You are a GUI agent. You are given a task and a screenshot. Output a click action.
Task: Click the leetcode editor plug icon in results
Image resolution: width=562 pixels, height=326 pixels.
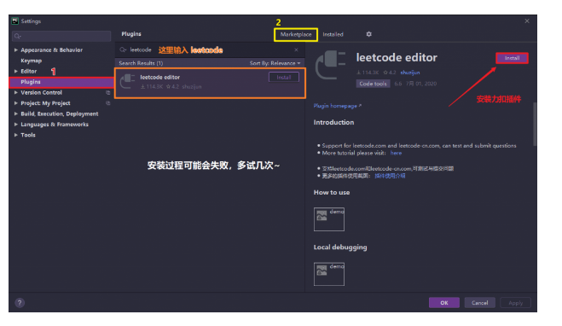(x=127, y=81)
